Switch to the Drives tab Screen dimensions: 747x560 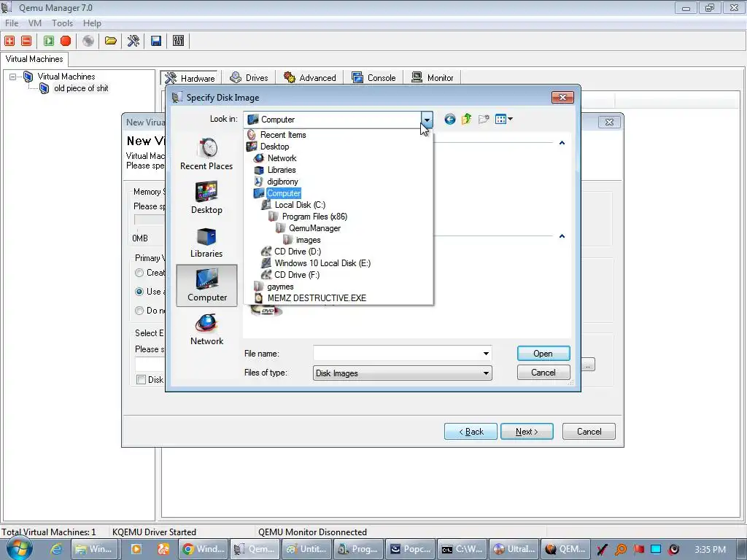(x=249, y=77)
